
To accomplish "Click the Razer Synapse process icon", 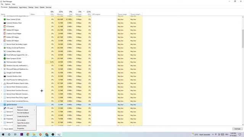I will (x=5, y=59).
